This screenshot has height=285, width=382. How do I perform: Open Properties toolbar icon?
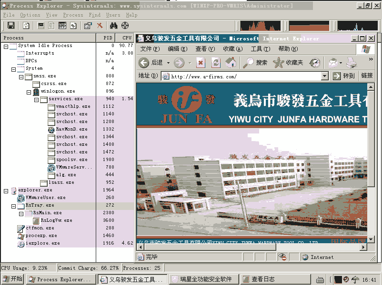(x=88, y=26)
